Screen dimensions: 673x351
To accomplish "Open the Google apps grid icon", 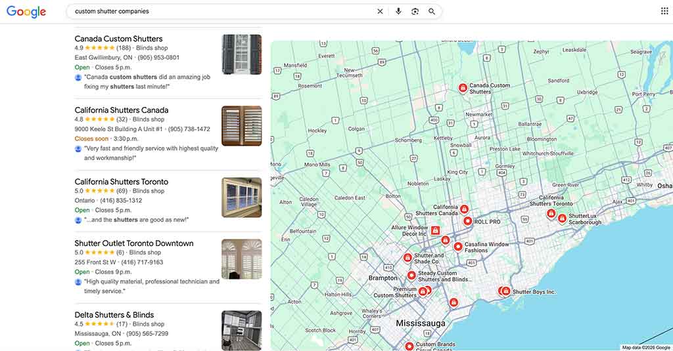I will (x=664, y=11).
